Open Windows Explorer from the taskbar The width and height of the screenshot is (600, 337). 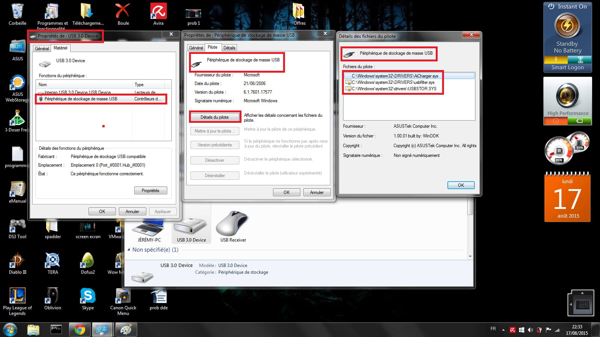33,330
